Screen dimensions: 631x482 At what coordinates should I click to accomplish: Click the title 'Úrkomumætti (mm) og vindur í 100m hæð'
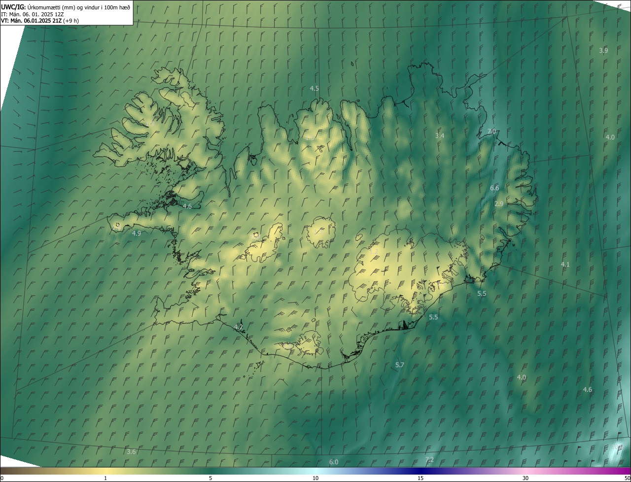(x=79, y=7)
